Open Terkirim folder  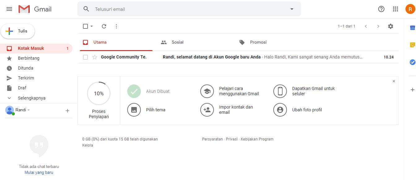pyautogui.click(x=36, y=78)
